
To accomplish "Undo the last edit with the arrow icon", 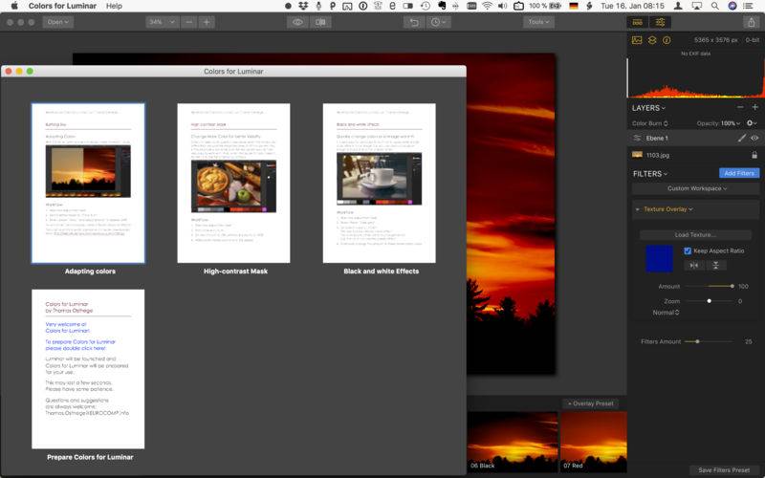I will (414, 22).
